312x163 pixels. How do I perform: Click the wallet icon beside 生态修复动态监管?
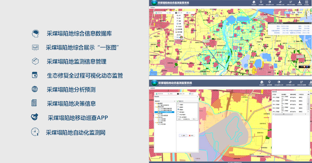(35, 75)
